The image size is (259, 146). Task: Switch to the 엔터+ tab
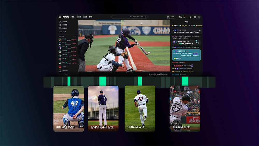91,17
